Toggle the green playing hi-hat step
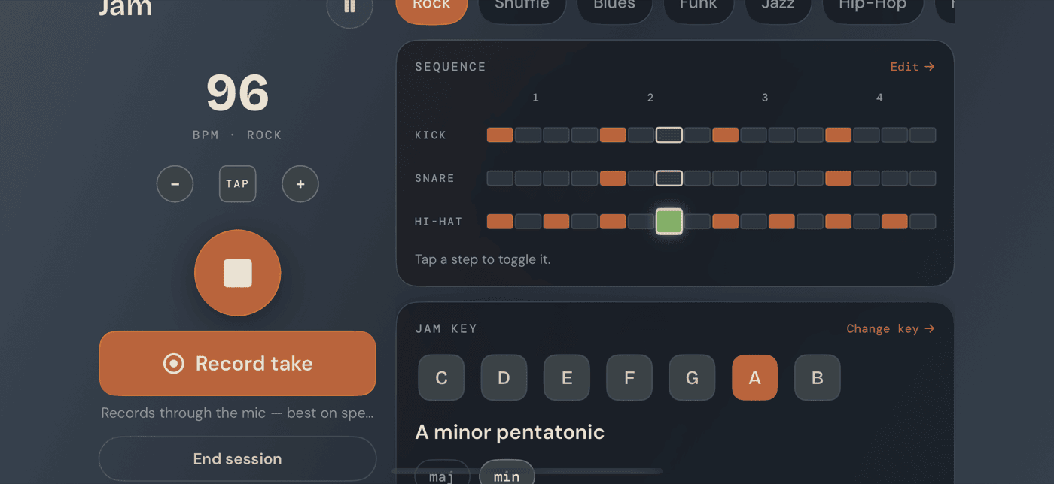 click(x=669, y=222)
